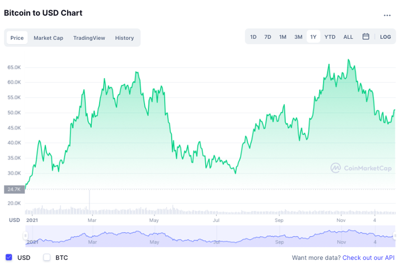Enable the BTC checkbox
403x276 pixels.
tap(47, 258)
